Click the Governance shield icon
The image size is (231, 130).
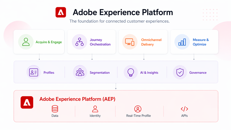pos(180,72)
